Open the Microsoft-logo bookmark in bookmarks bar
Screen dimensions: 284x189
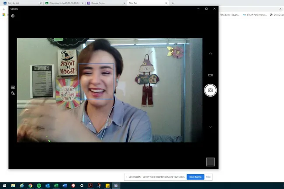[4, 15]
